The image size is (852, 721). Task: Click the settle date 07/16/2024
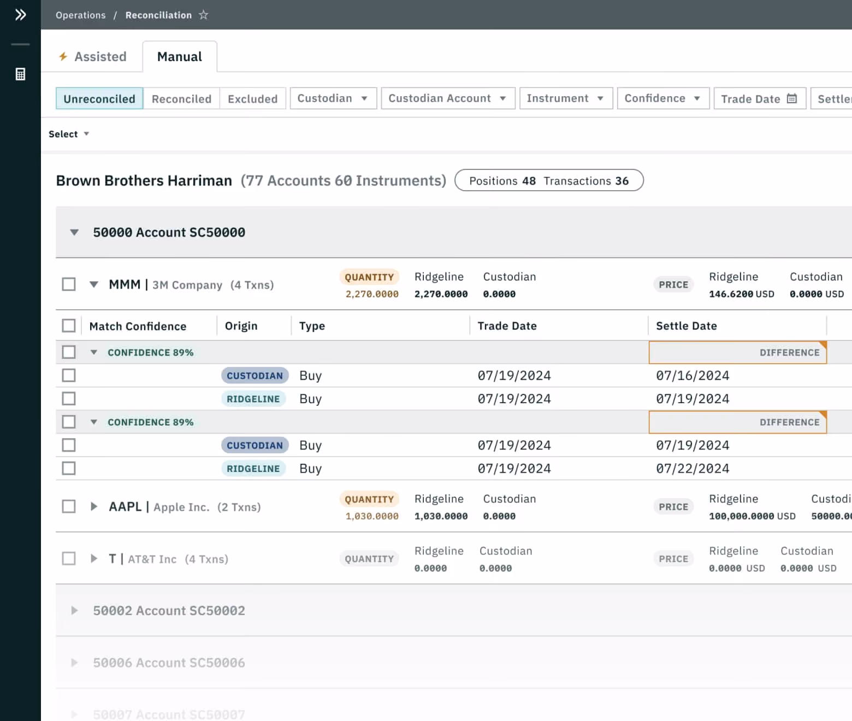[693, 376]
